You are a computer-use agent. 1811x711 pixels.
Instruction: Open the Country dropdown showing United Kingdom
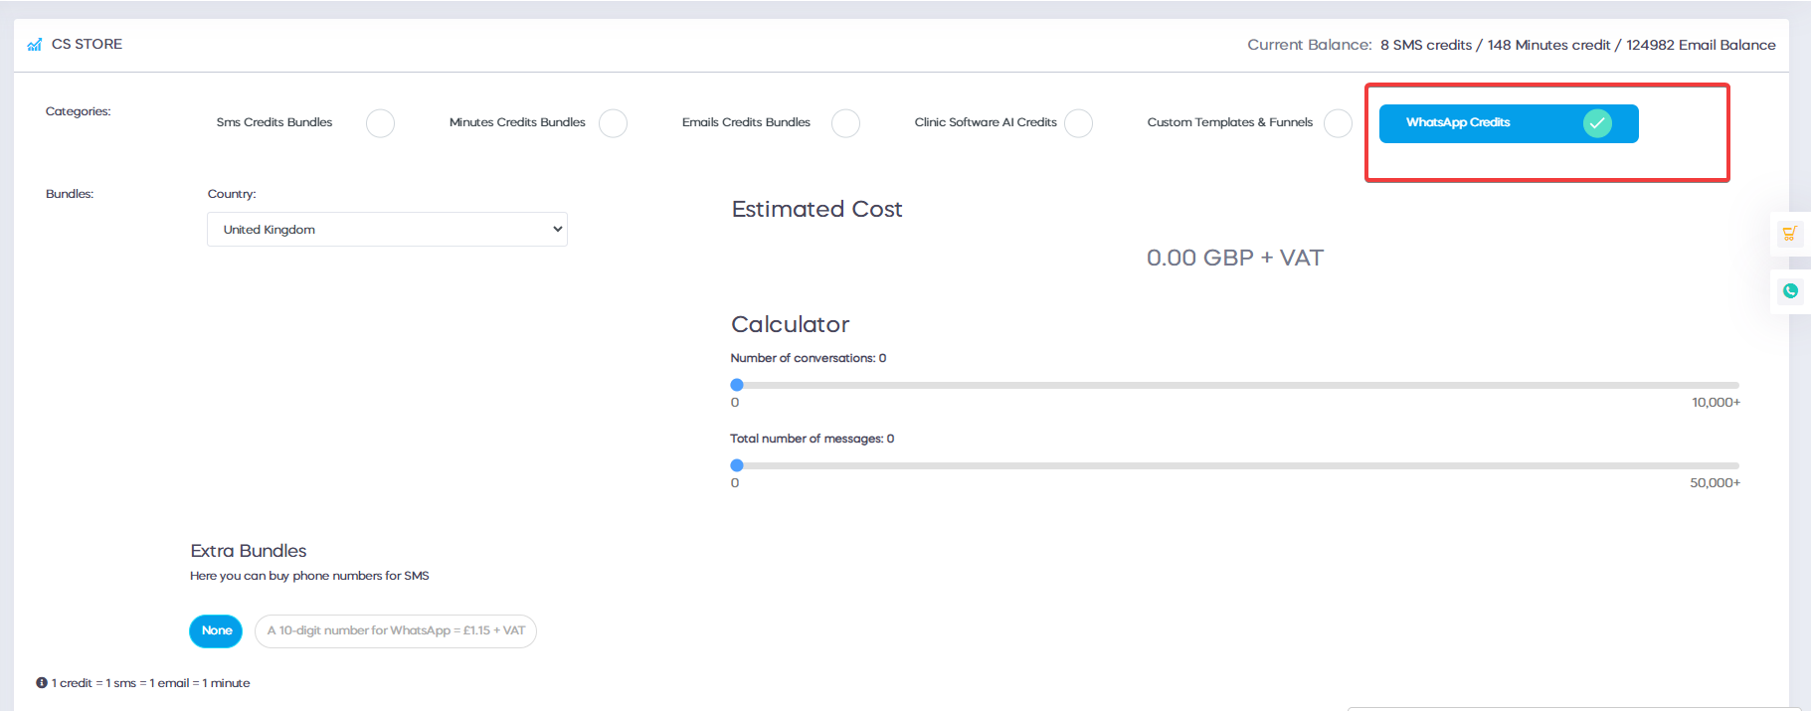(387, 230)
